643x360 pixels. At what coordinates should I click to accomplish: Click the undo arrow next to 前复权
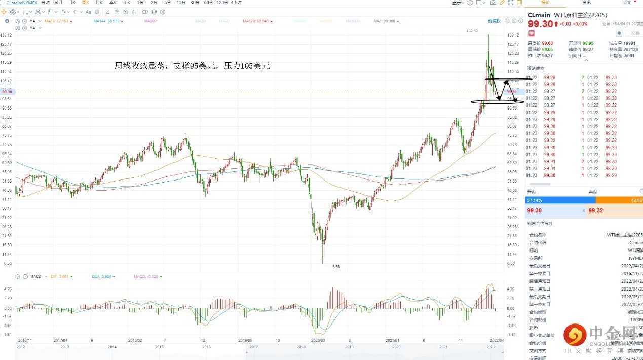point(507,21)
